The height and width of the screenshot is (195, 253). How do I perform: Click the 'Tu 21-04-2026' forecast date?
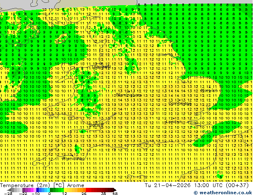(x=168, y=185)
